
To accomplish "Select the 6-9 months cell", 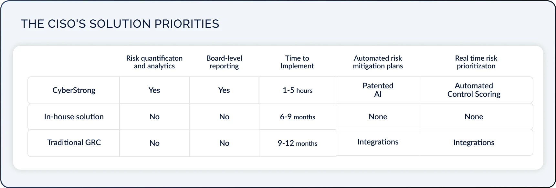I will 298,117.
